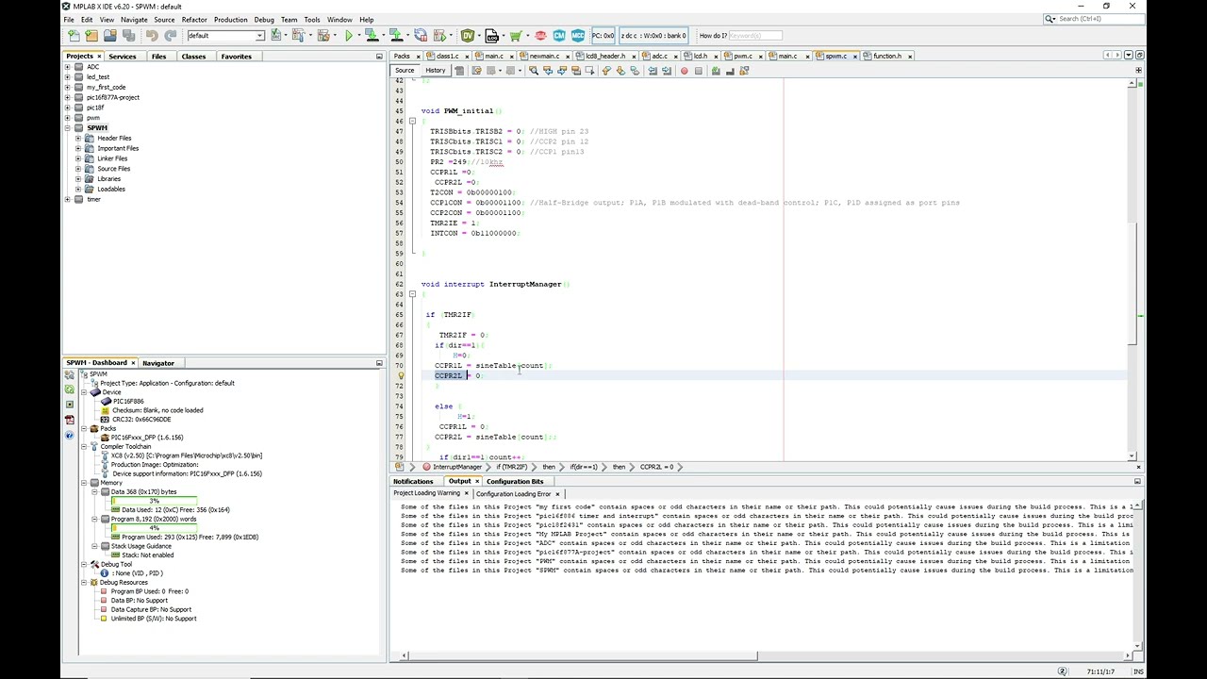This screenshot has height=679, width=1207.
Task: Click the Search (Ctrl+I) field
Action: coord(1097,19)
